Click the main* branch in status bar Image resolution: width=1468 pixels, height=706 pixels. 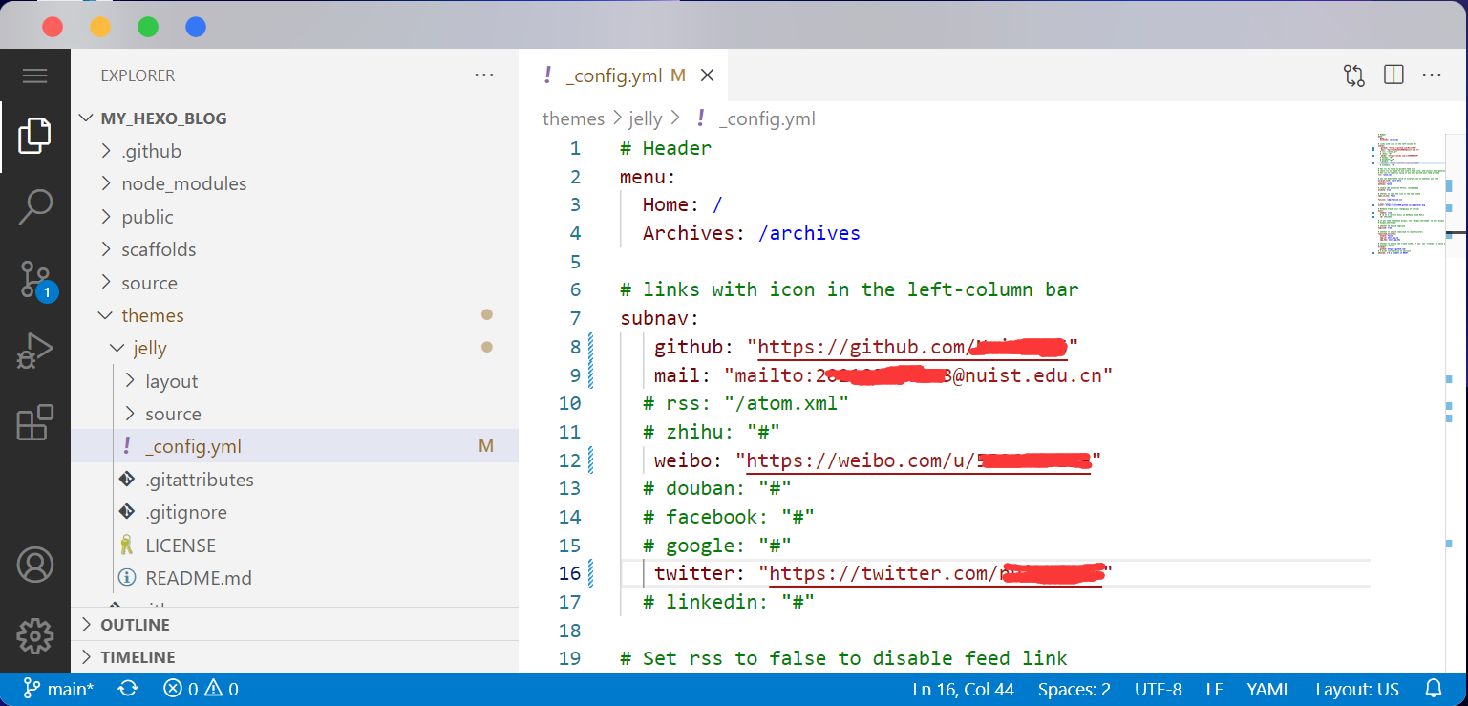pos(58,689)
